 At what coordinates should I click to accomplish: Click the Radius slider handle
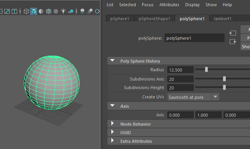tap(206, 70)
